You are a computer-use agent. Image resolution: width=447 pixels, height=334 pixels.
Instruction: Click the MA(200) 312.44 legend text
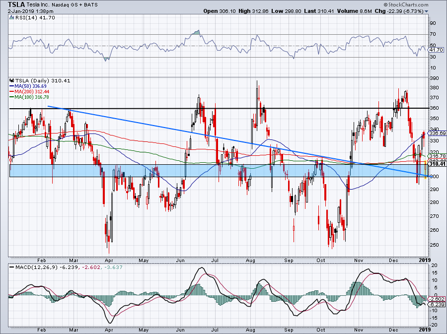pyautogui.click(x=32, y=92)
